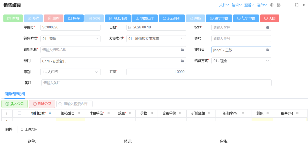Image resolution: width=308 pixels, height=144 pixels.
Task: Click 插入分录 insert entry button
Action: click(x=15, y=104)
